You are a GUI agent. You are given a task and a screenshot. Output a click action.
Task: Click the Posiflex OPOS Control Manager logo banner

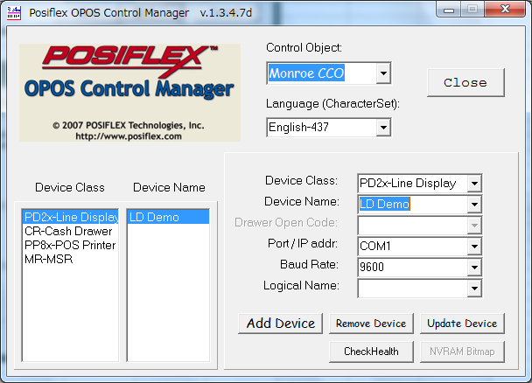[130, 93]
